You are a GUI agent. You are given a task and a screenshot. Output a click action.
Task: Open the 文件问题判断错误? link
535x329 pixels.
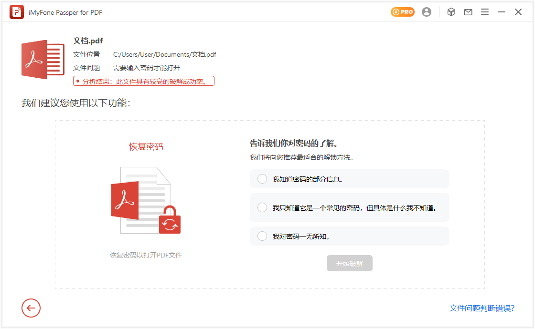482,308
